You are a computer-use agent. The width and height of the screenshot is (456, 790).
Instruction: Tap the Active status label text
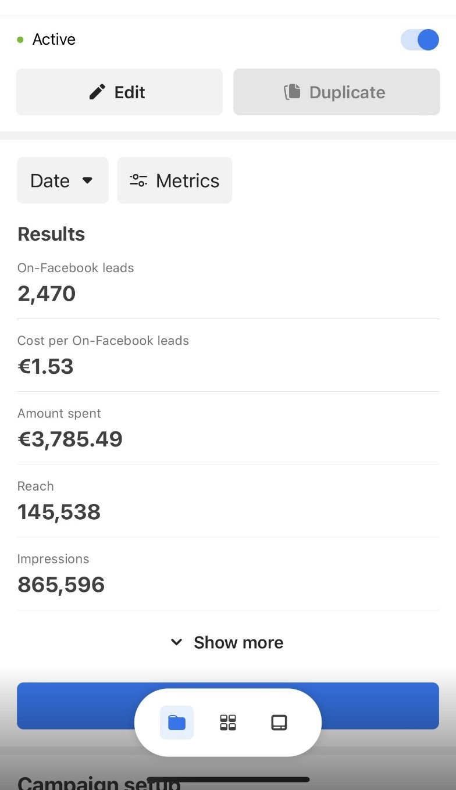click(54, 40)
